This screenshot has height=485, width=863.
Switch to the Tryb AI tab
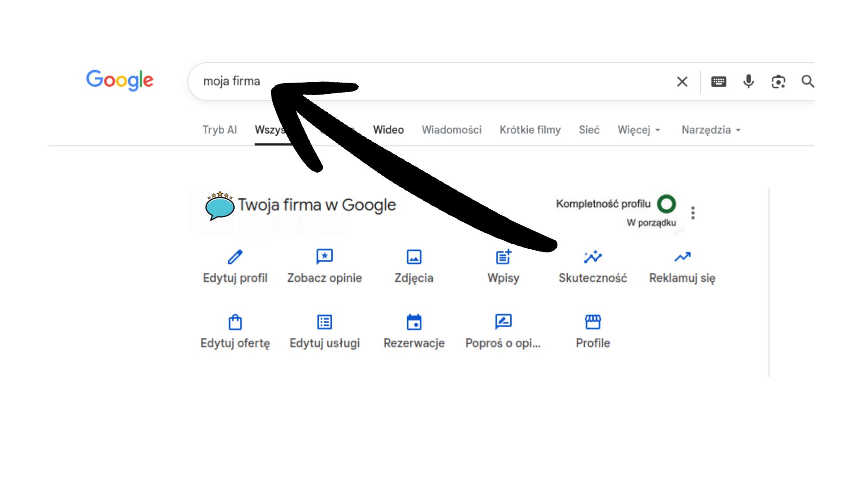pyautogui.click(x=219, y=130)
